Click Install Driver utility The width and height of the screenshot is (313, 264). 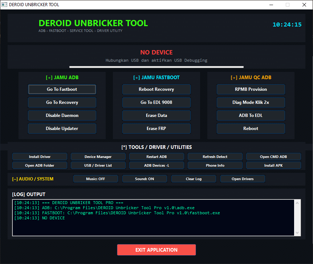[x=40, y=157]
